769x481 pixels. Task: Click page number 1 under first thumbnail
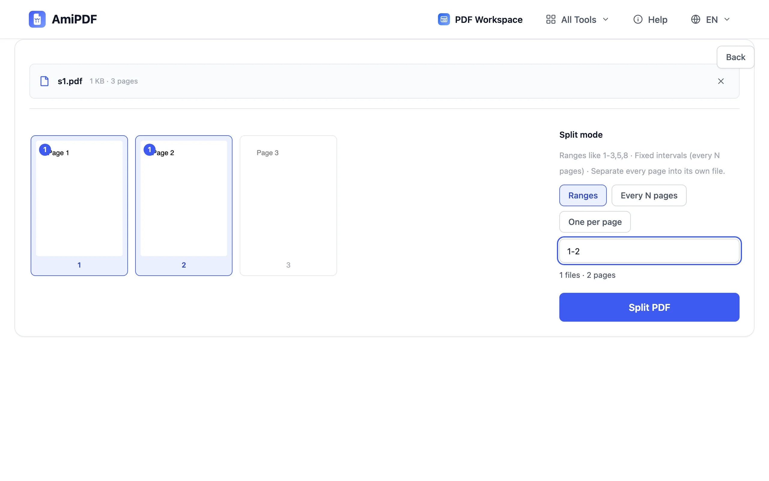(x=79, y=265)
